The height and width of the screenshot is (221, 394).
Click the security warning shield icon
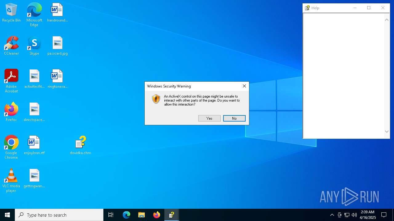pos(156,99)
